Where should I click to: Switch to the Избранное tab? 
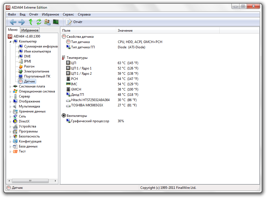(30, 30)
